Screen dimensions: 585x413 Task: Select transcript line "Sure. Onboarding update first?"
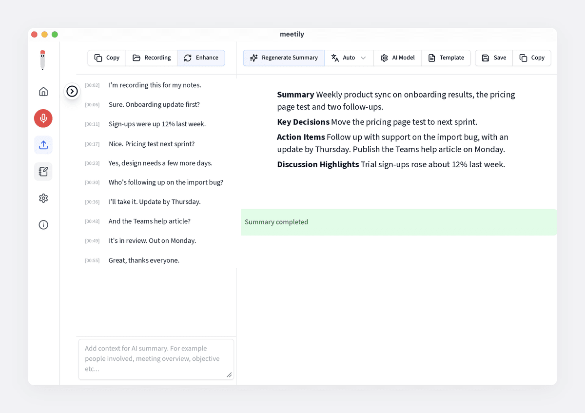[154, 105]
